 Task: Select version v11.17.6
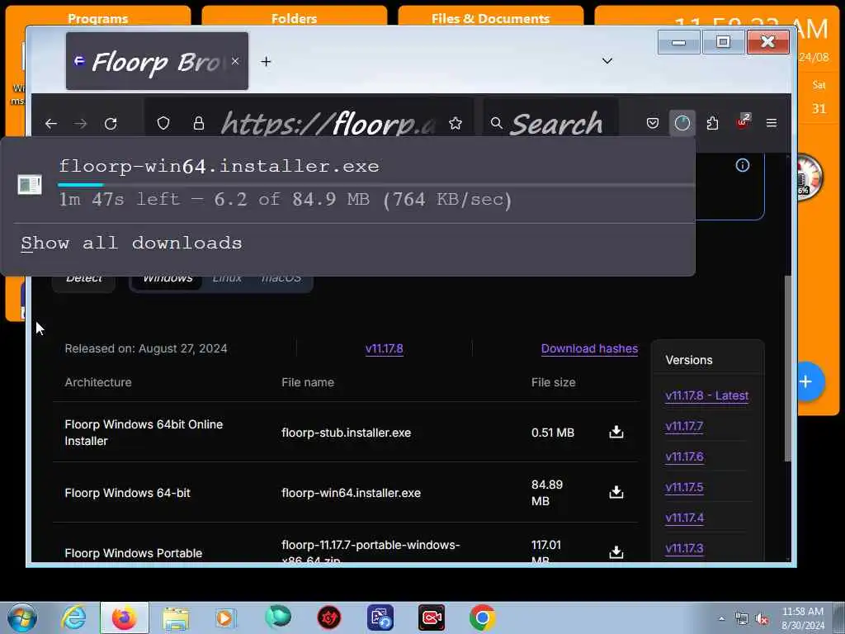pos(684,457)
